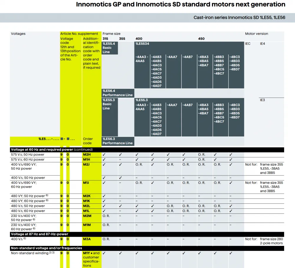Click the 'Article No. supplement' column header

79,34
